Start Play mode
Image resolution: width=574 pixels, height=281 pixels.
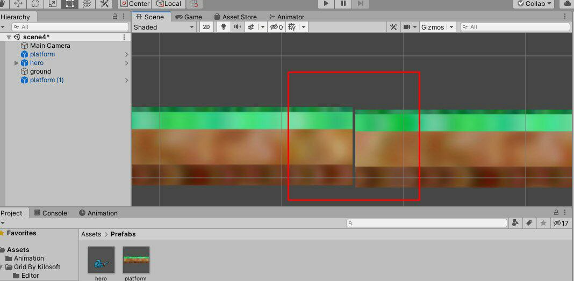coord(326,4)
